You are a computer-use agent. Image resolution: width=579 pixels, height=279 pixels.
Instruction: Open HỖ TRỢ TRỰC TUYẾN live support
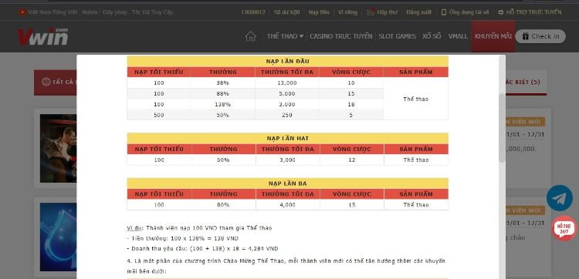[x=530, y=12]
